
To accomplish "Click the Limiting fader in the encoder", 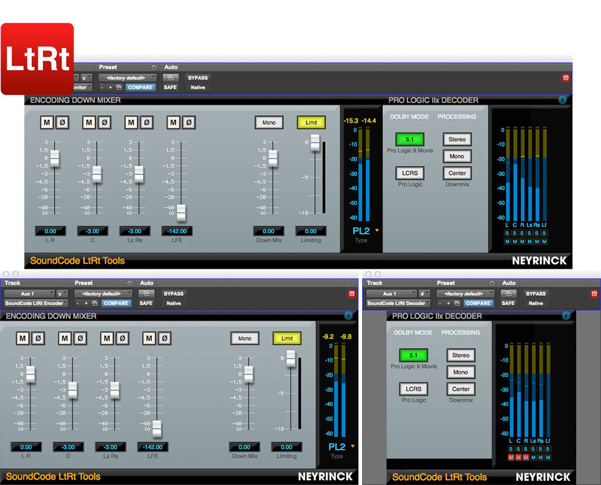I will (x=290, y=361).
